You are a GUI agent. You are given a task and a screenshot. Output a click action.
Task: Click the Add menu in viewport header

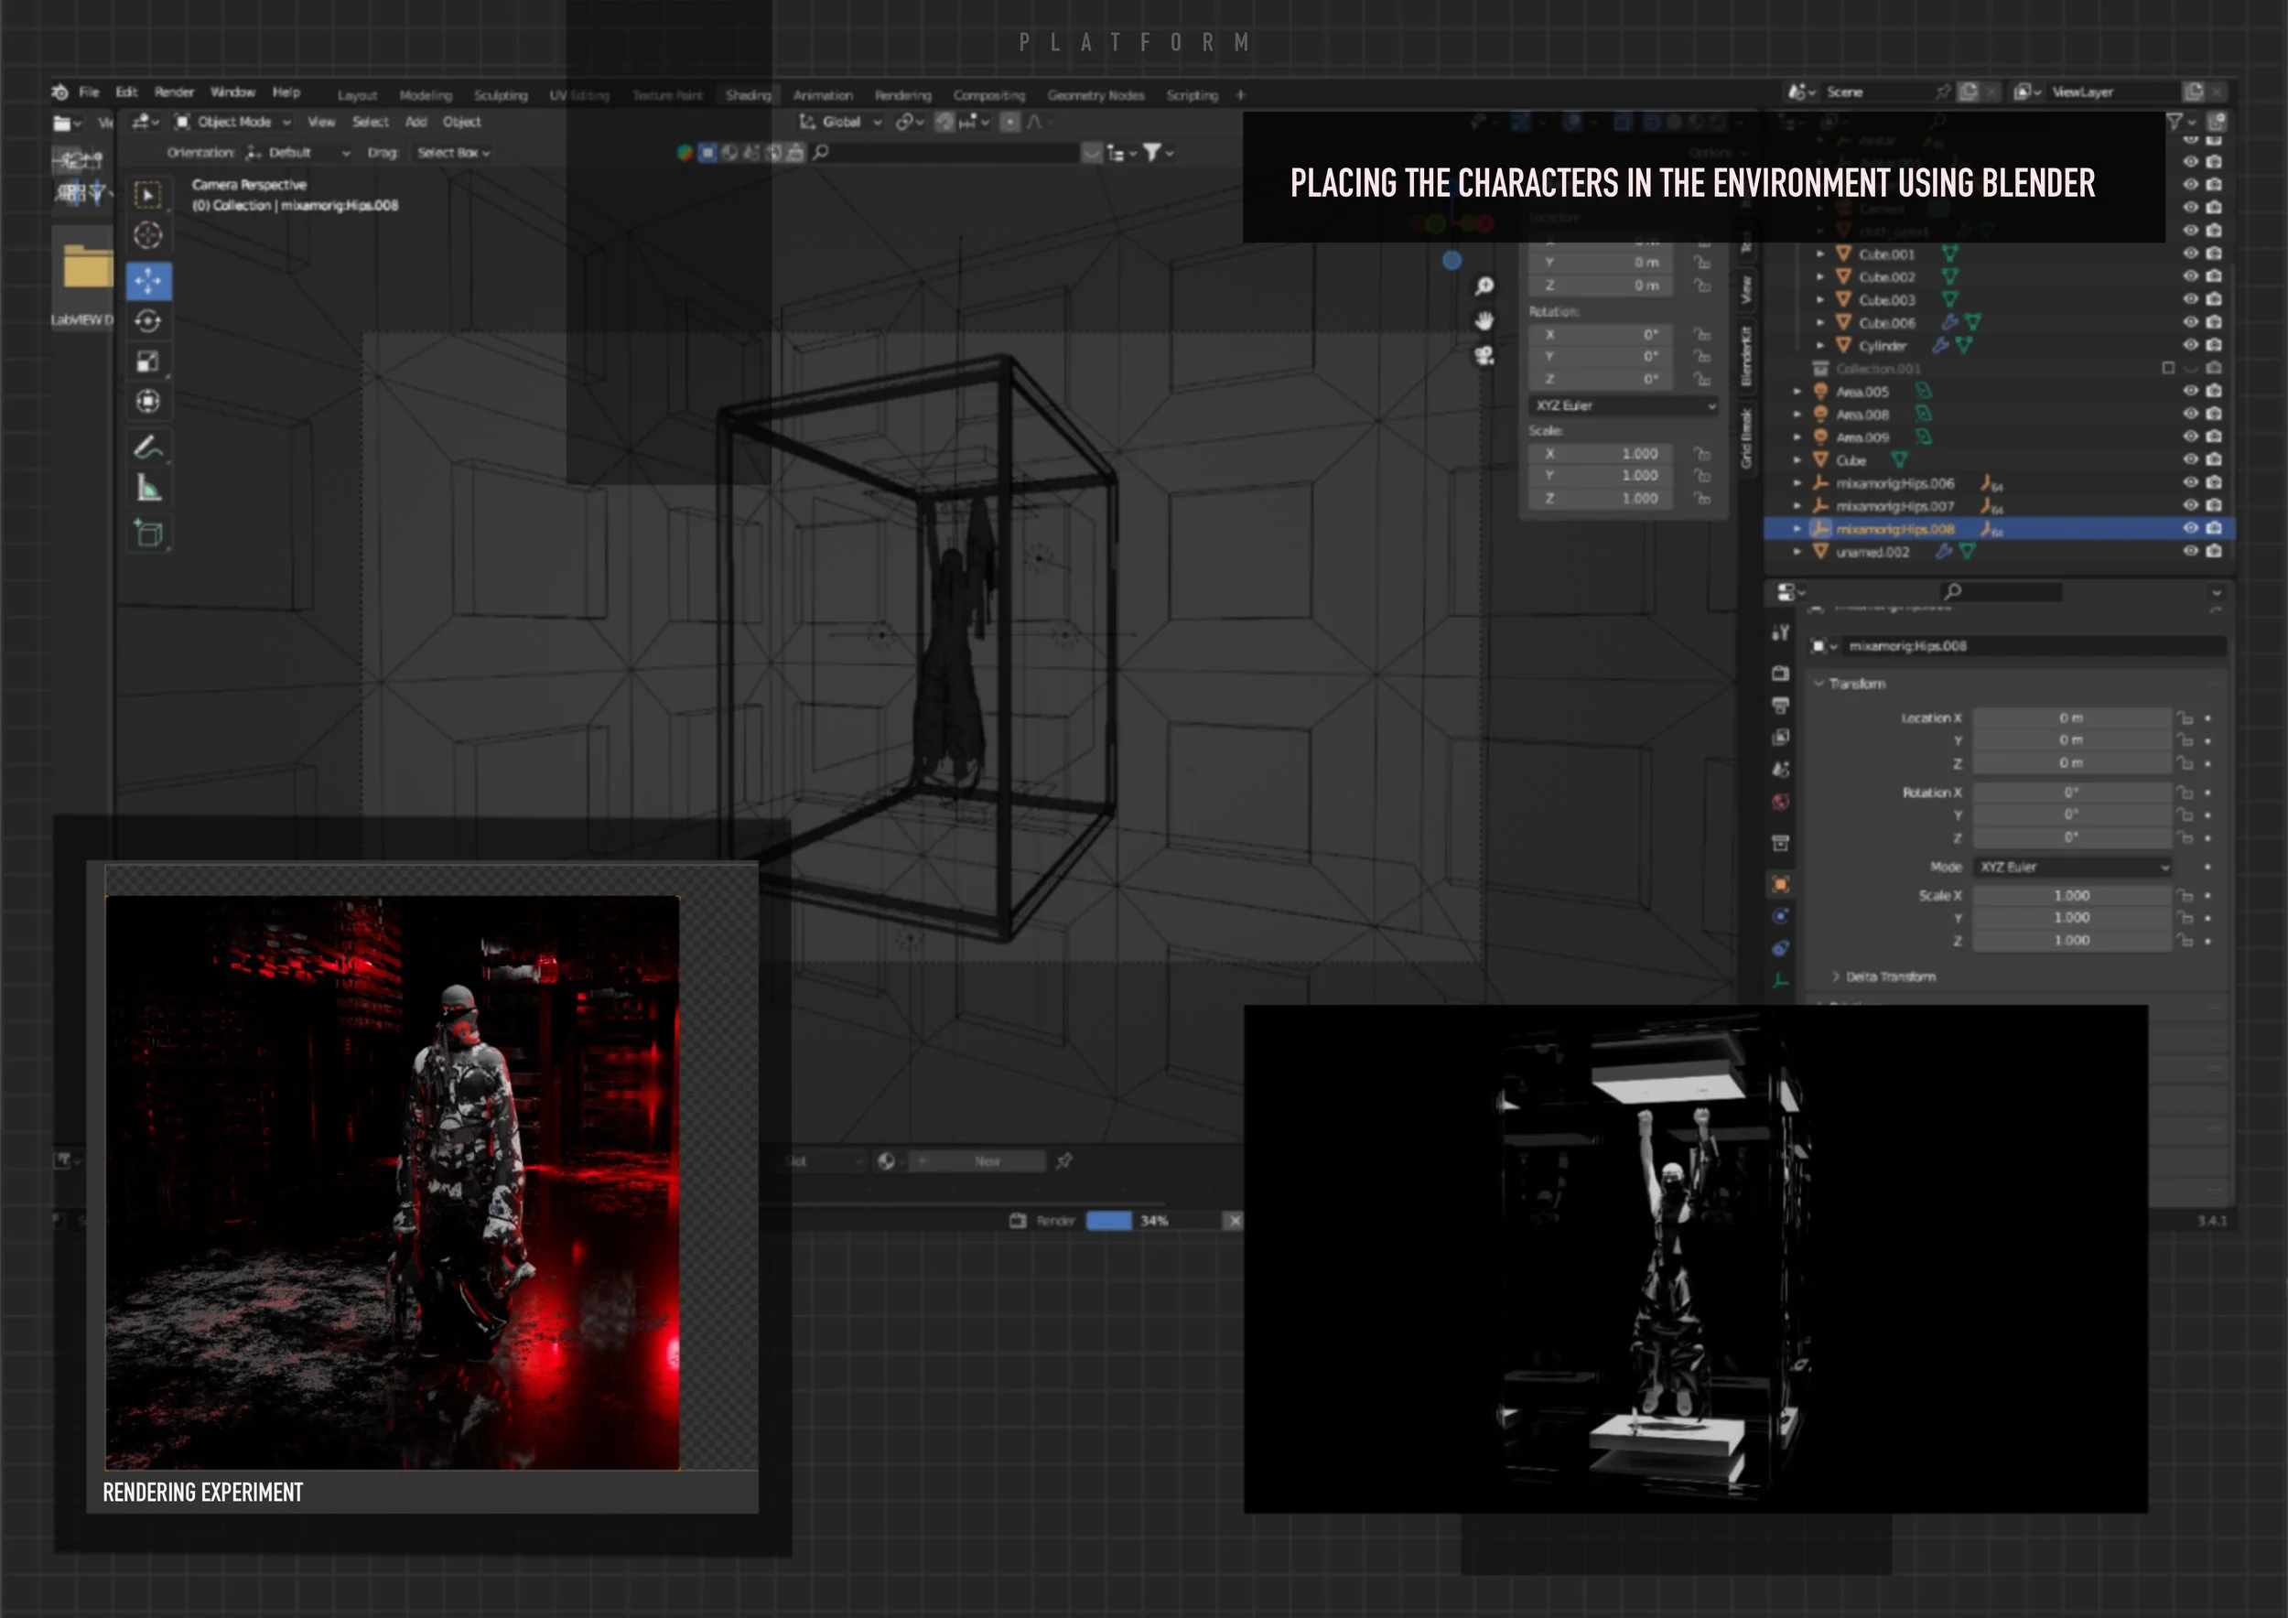[x=416, y=122]
